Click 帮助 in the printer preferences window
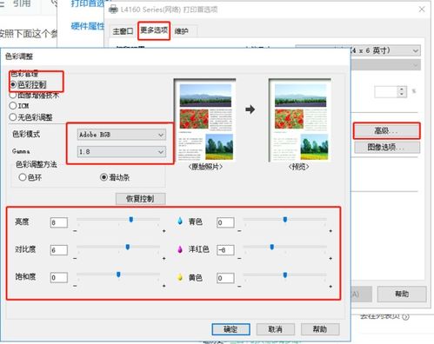 (x=402, y=294)
